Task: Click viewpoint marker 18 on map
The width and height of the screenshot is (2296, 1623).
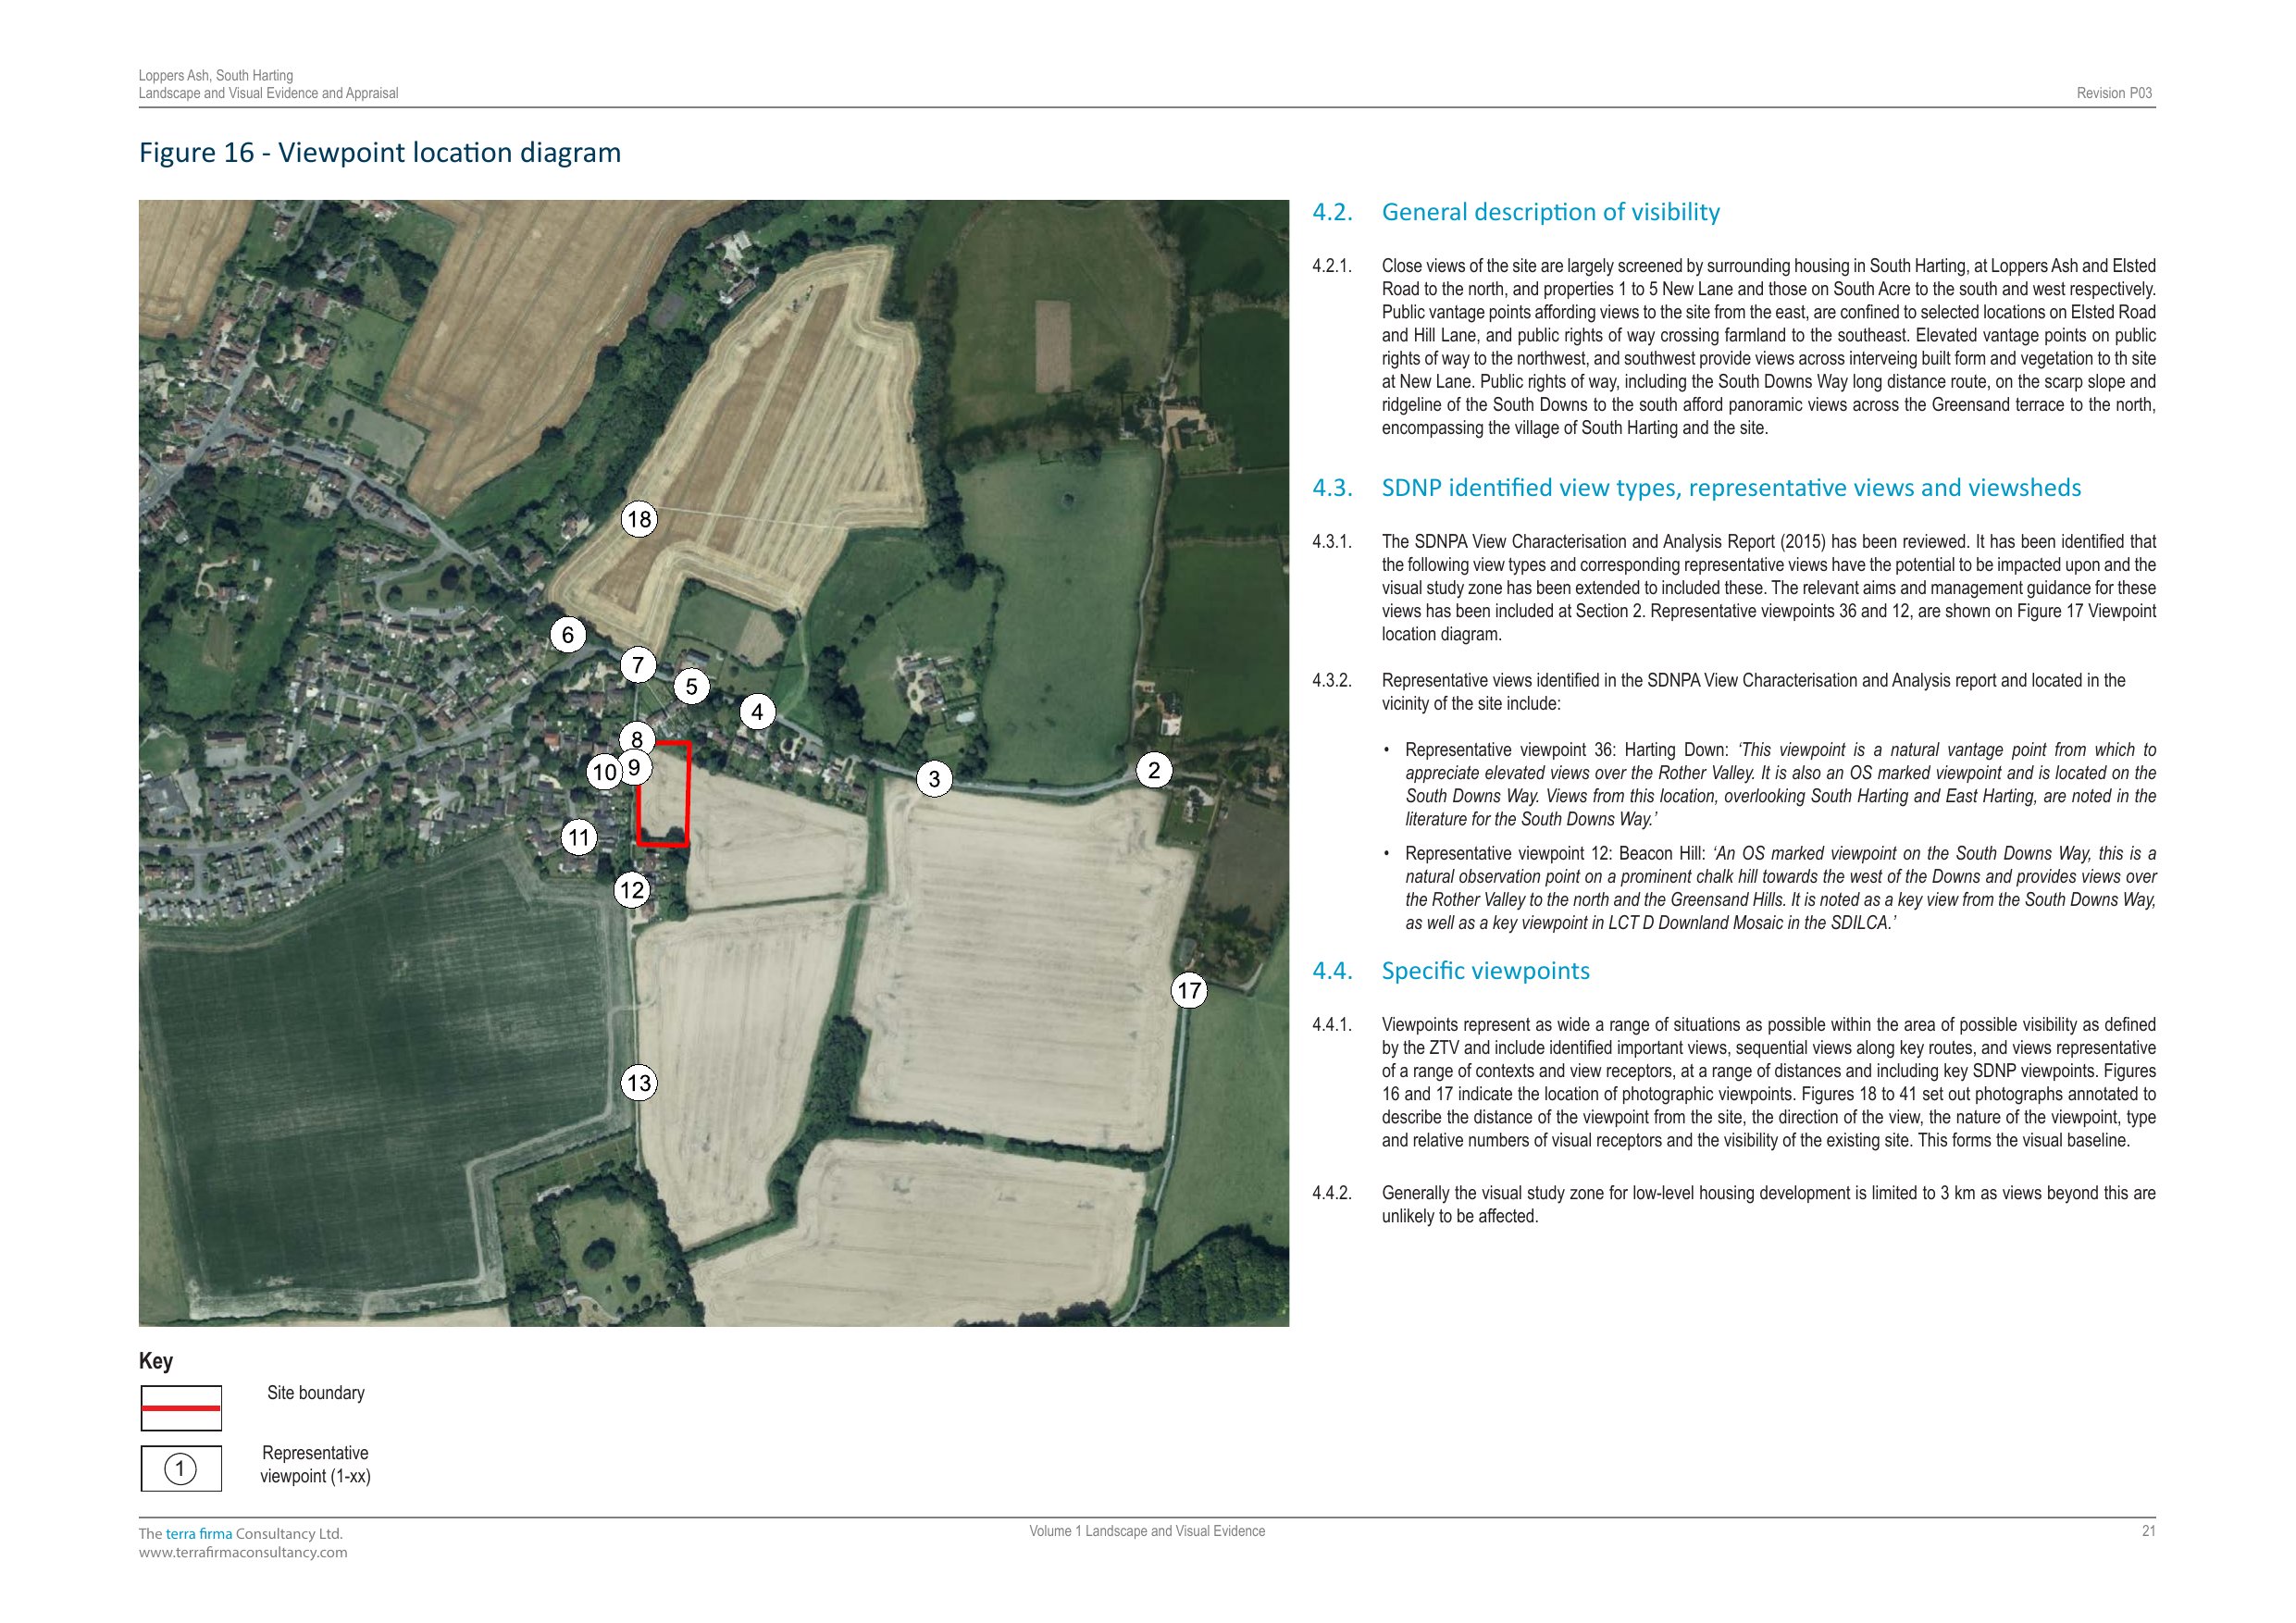Action: click(639, 519)
